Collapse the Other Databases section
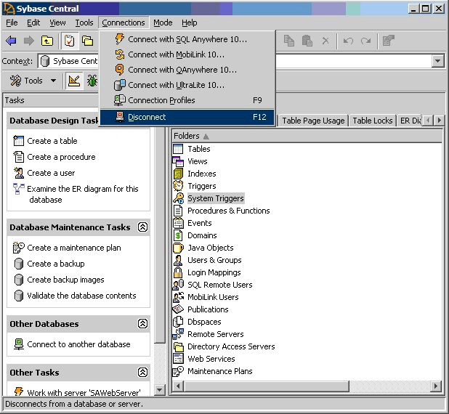The width and height of the screenshot is (449, 414). point(142,324)
